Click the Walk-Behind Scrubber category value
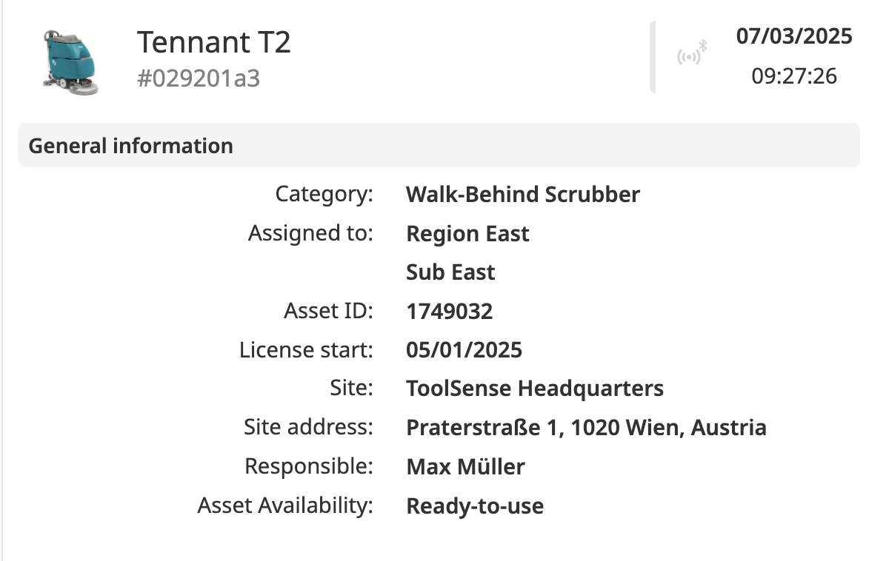 click(523, 195)
